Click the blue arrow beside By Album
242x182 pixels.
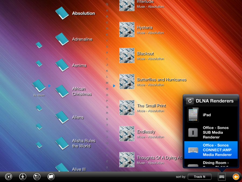[49, 86]
